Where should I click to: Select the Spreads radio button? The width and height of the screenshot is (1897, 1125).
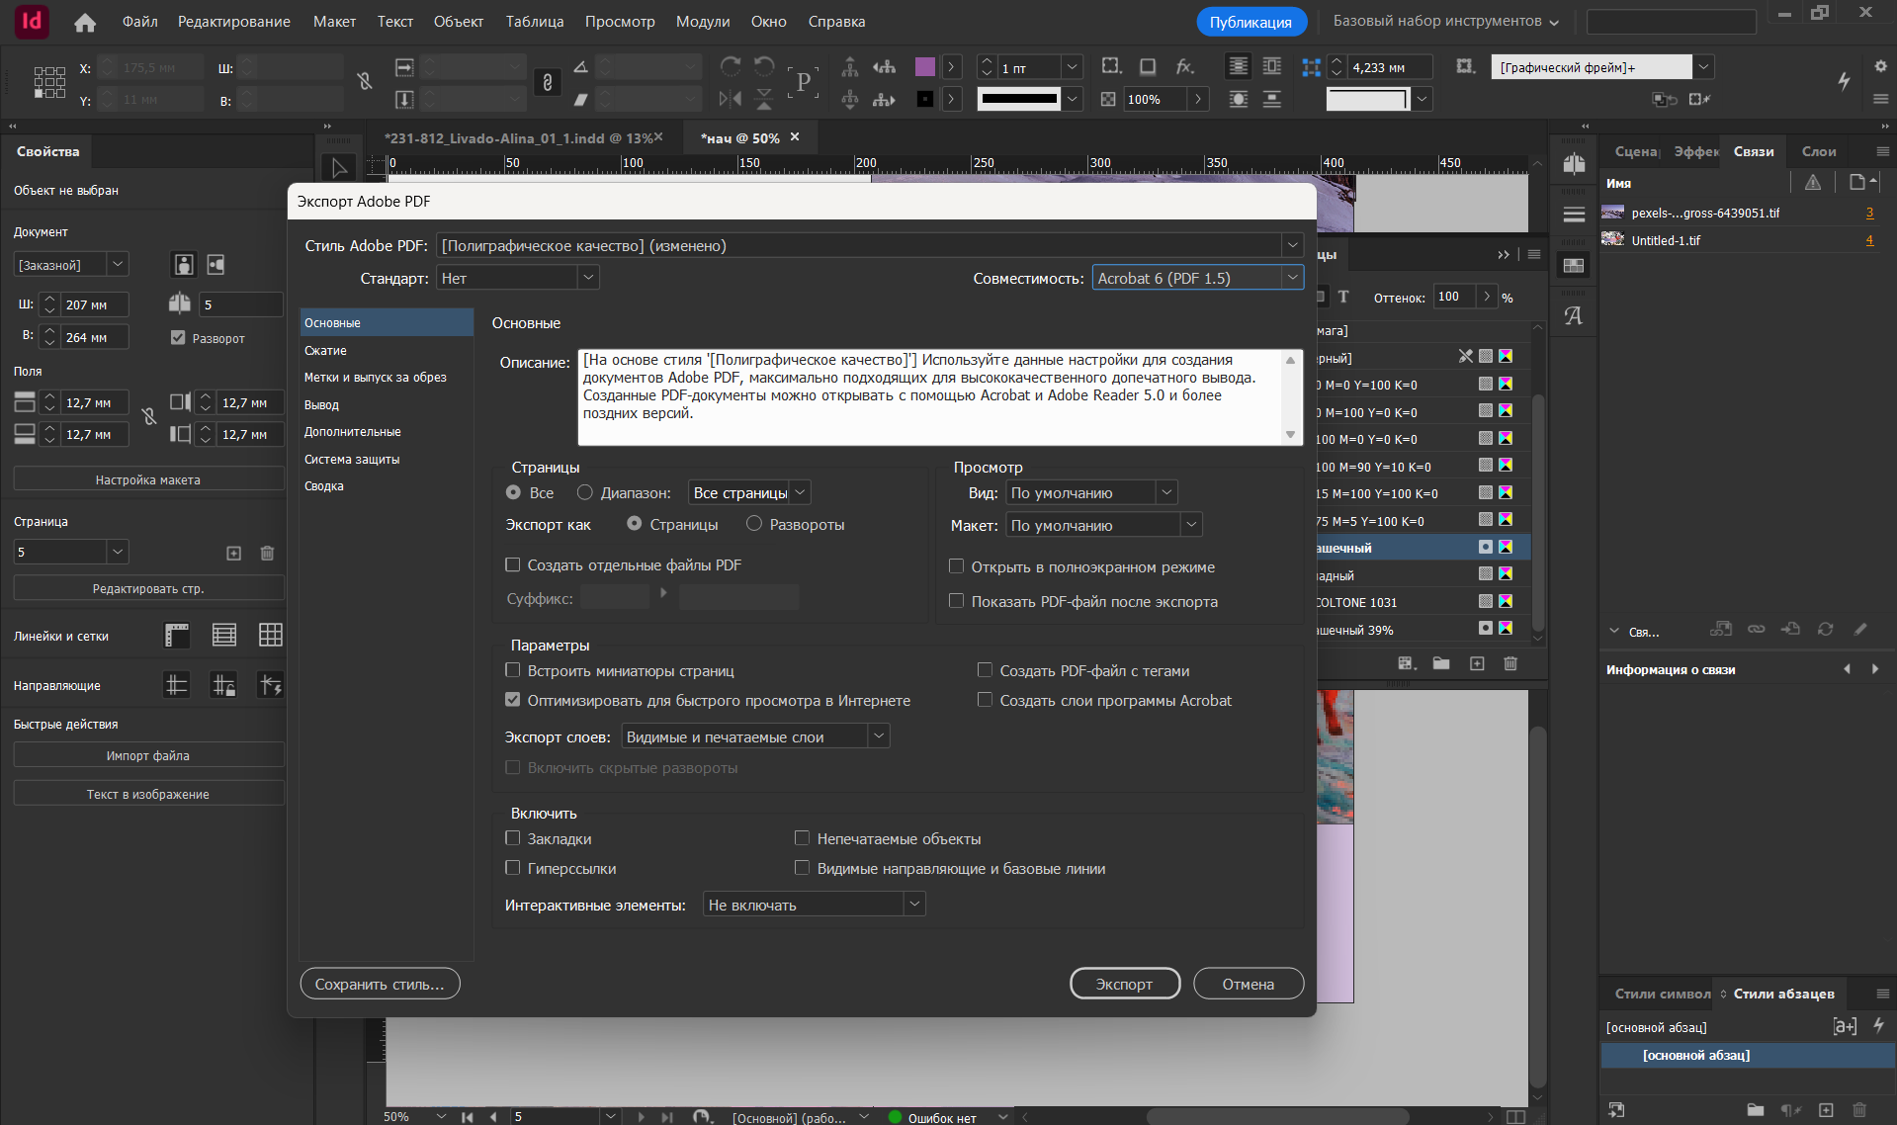tap(754, 524)
